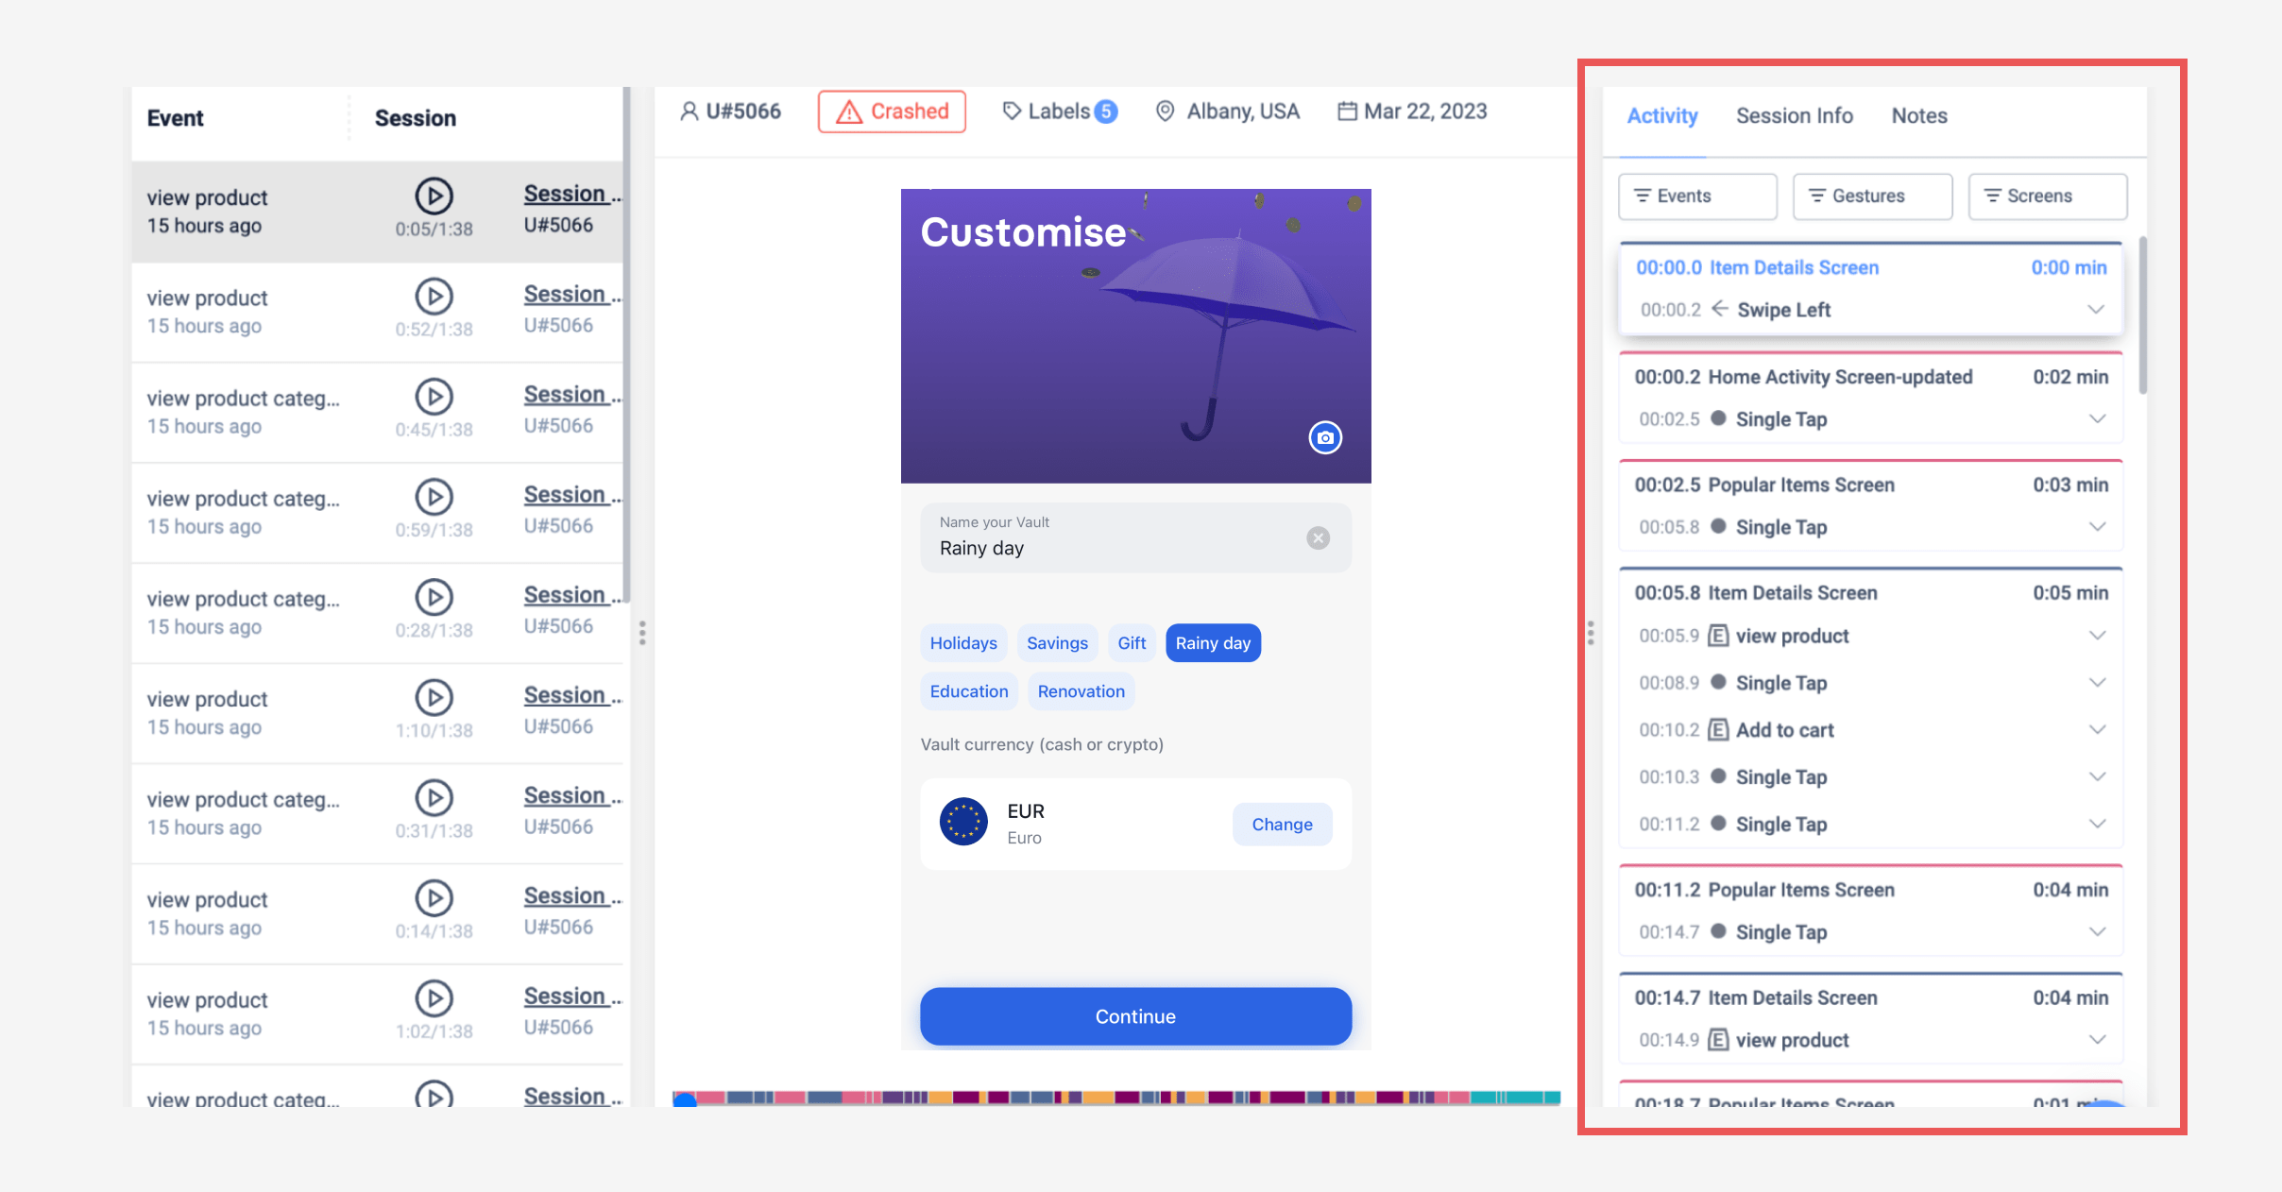The width and height of the screenshot is (2282, 1192).
Task: Click Change currency button
Action: coord(1282,825)
